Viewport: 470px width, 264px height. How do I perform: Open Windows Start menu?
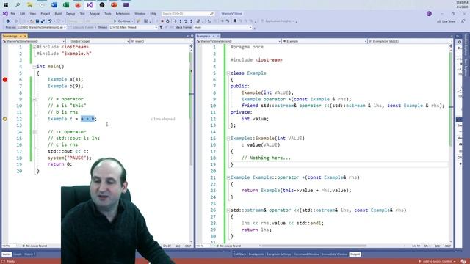click(x=6, y=5)
